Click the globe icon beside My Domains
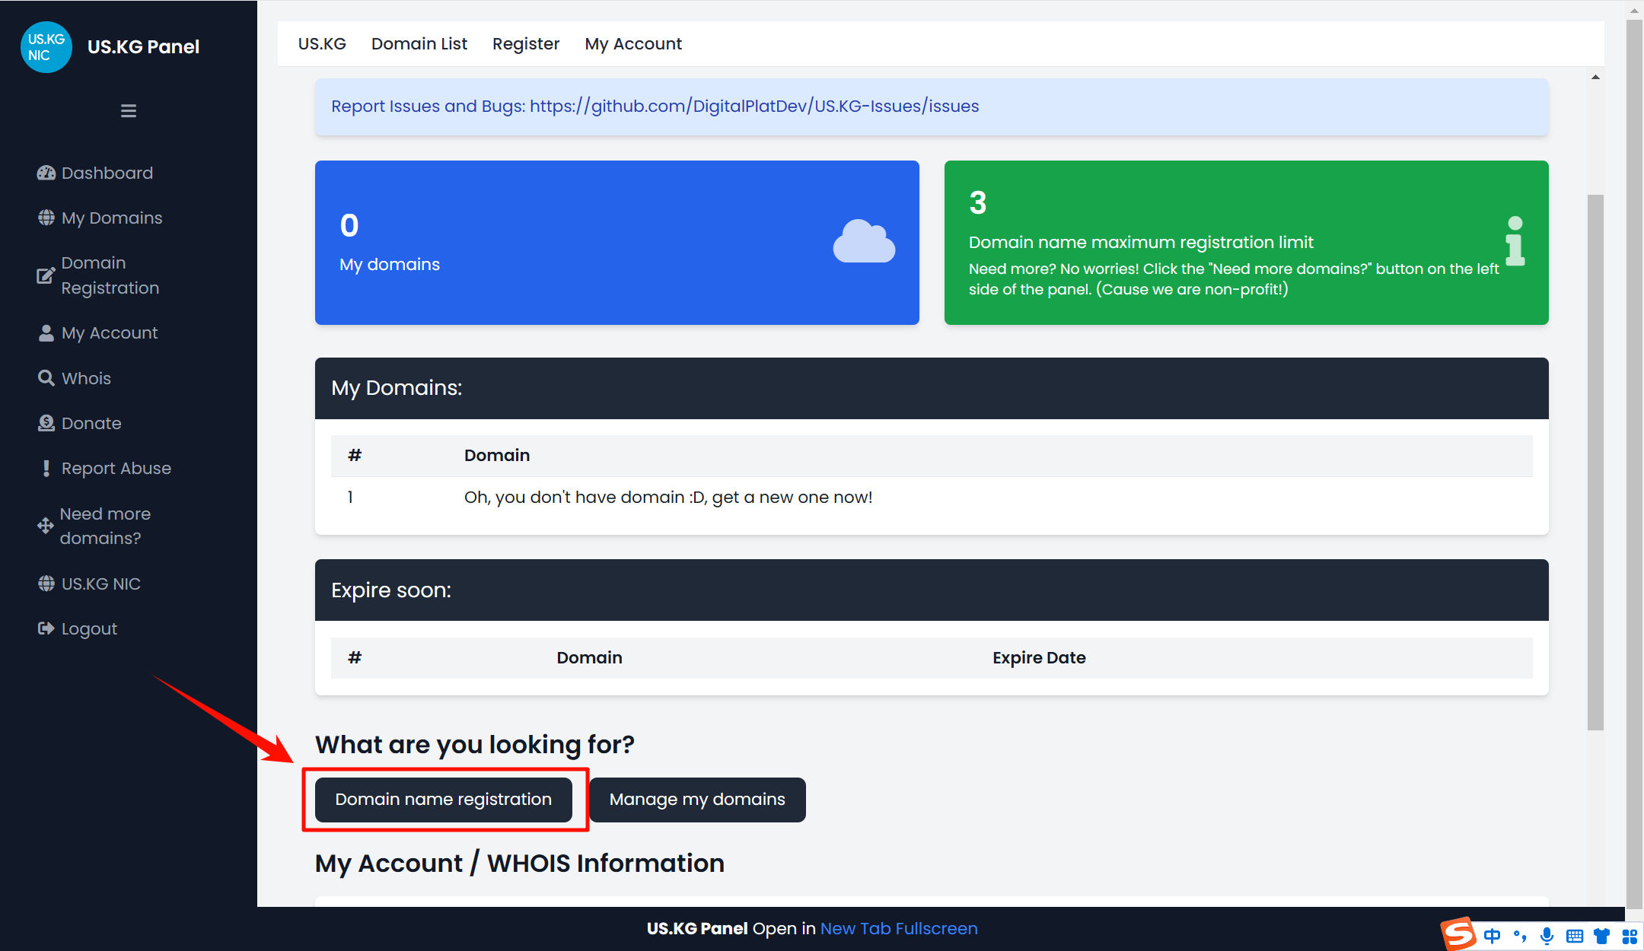1644x951 pixels. [46, 218]
